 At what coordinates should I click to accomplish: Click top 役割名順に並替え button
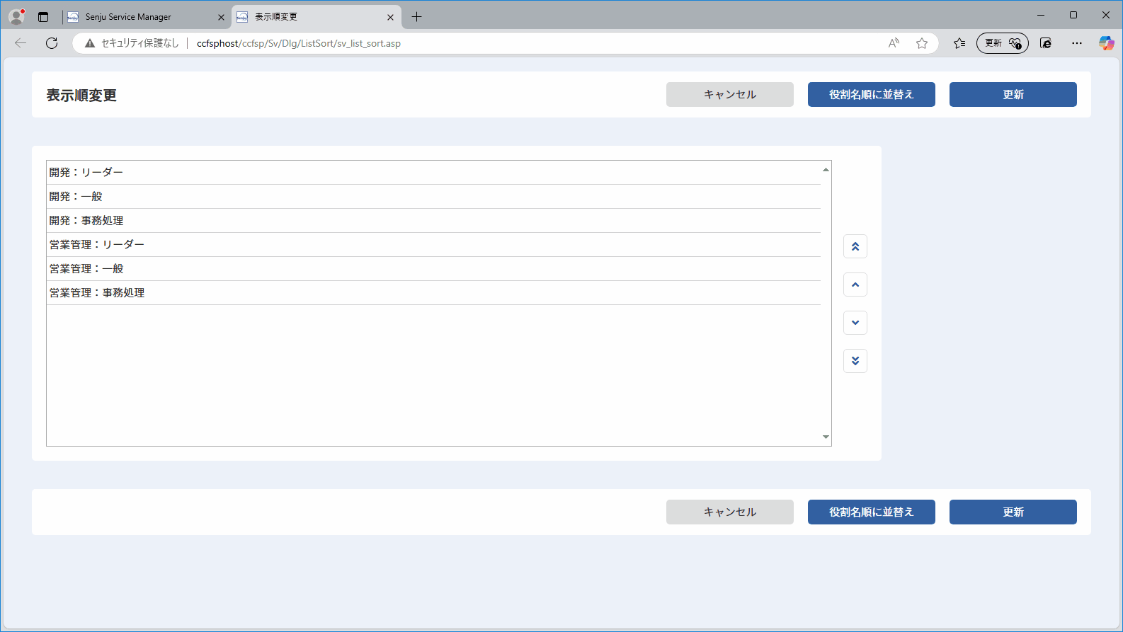coord(871,94)
